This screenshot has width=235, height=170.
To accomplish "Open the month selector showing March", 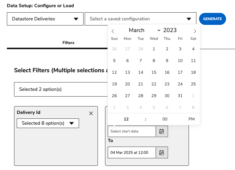I will click(x=145, y=30).
